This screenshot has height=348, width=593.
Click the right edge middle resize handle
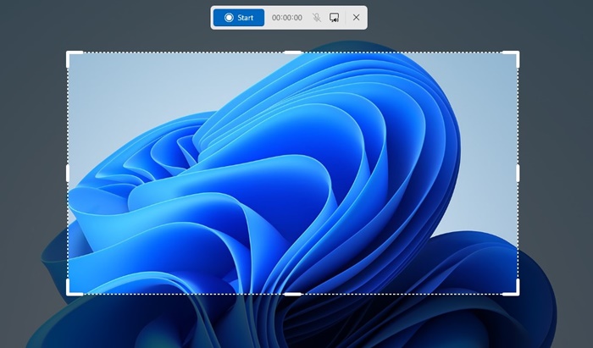[x=518, y=173]
